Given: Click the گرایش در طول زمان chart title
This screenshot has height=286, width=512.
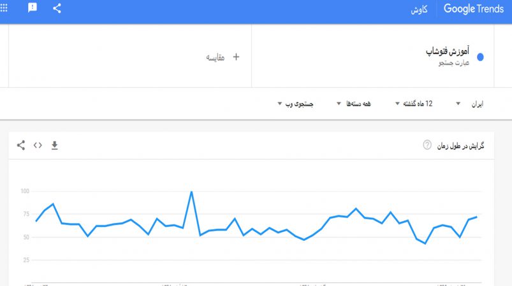Looking at the screenshot, I should tap(461, 146).
